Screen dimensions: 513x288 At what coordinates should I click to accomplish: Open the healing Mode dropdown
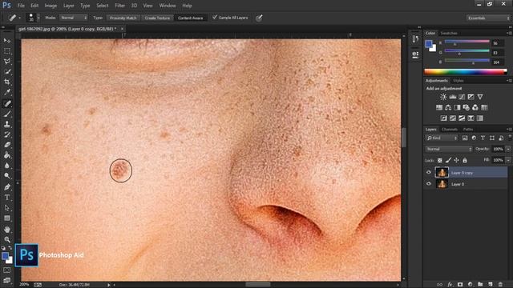tap(74, 18)
